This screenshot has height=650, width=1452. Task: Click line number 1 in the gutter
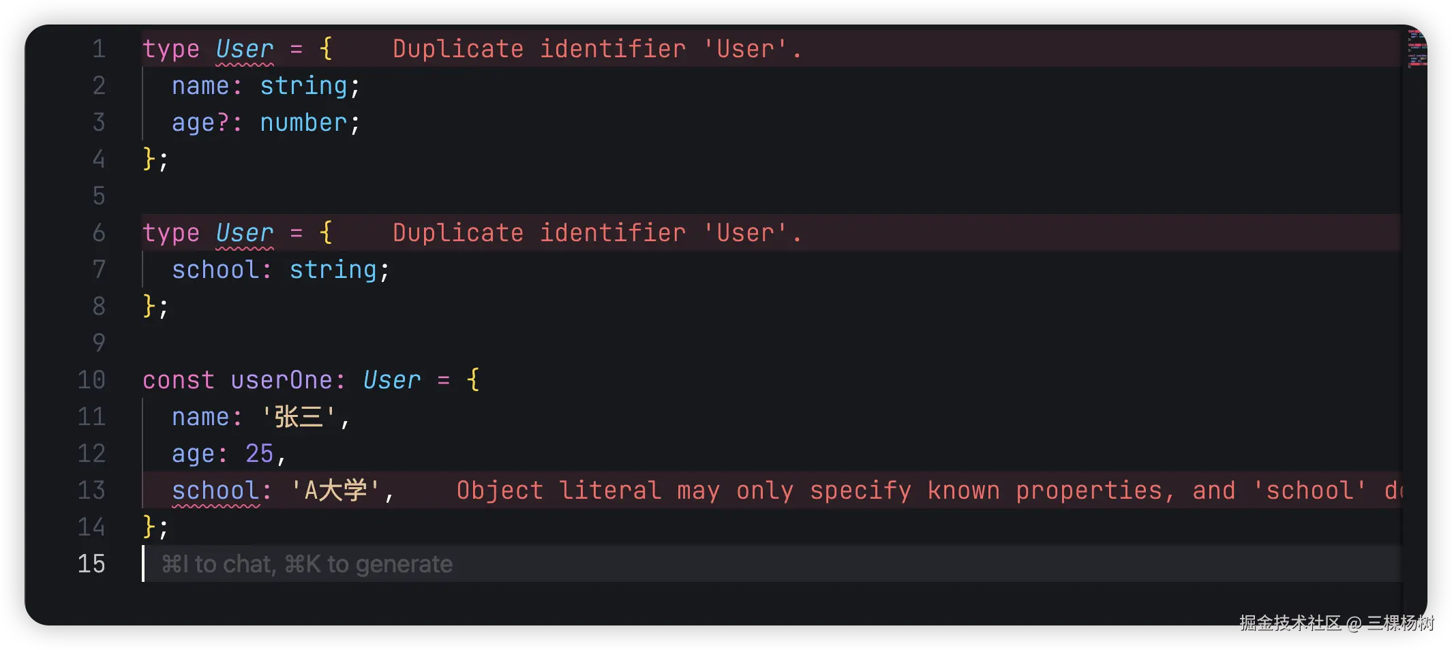pos(99,49)
